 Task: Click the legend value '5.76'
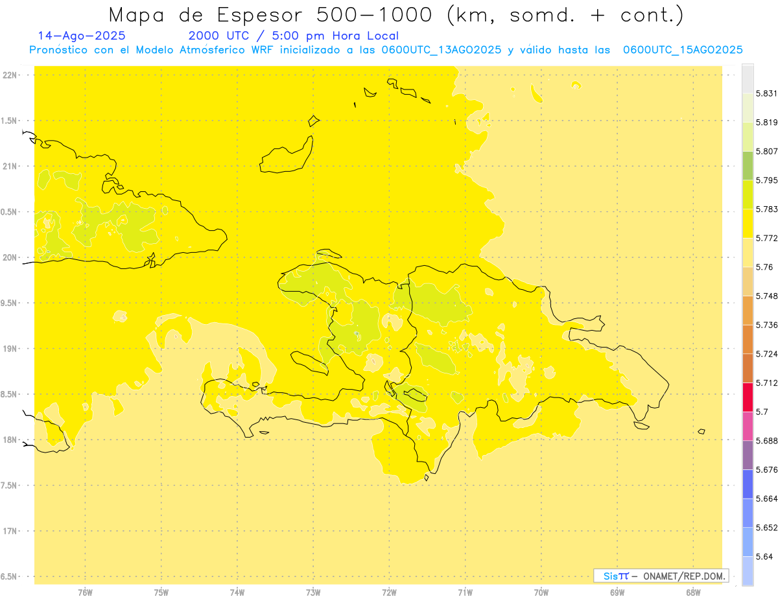pos(764,267)
